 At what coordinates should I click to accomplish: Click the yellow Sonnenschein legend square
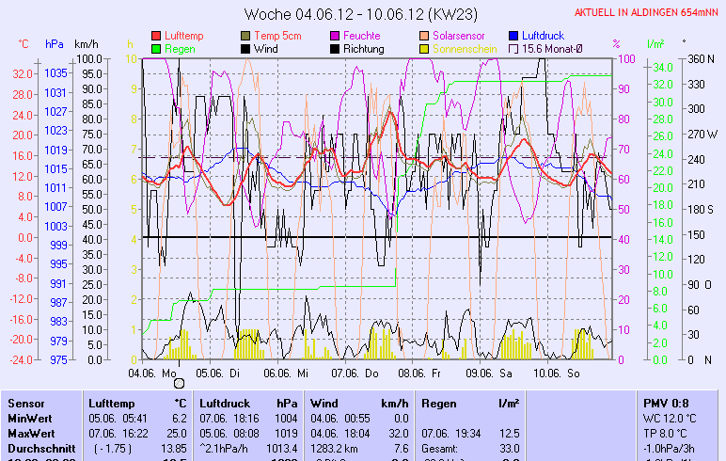[424, 48]
